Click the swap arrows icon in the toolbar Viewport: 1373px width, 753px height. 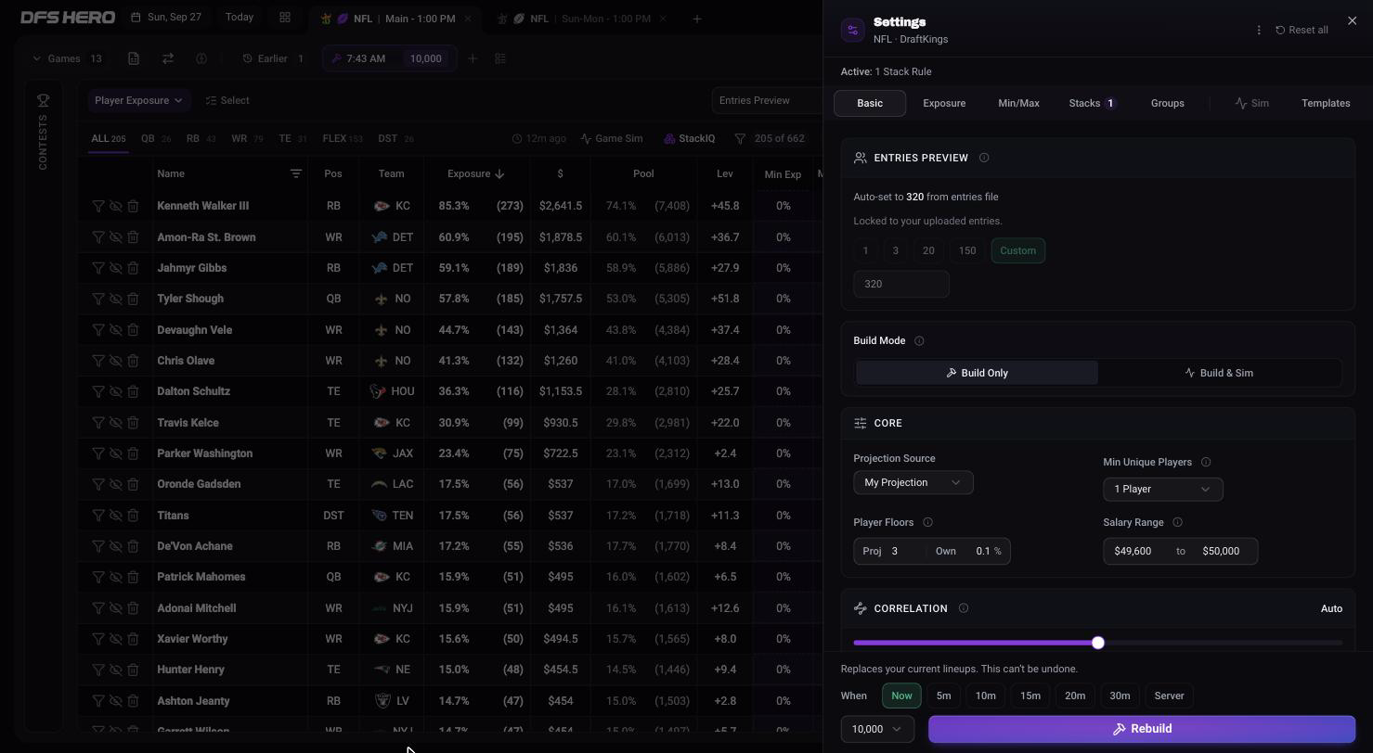pyautogui.click(x=168, y=58)
